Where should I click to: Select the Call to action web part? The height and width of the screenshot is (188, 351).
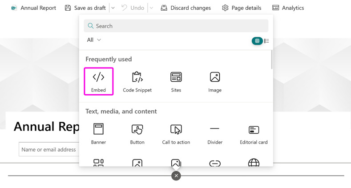pos(176,134)
